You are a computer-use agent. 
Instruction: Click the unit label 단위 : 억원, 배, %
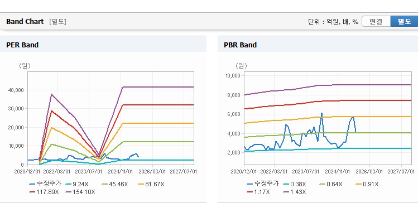[x=333, y=22]
